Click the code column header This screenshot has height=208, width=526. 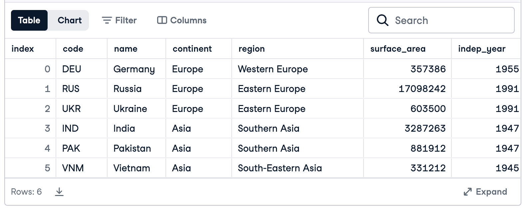pos(73,49)
